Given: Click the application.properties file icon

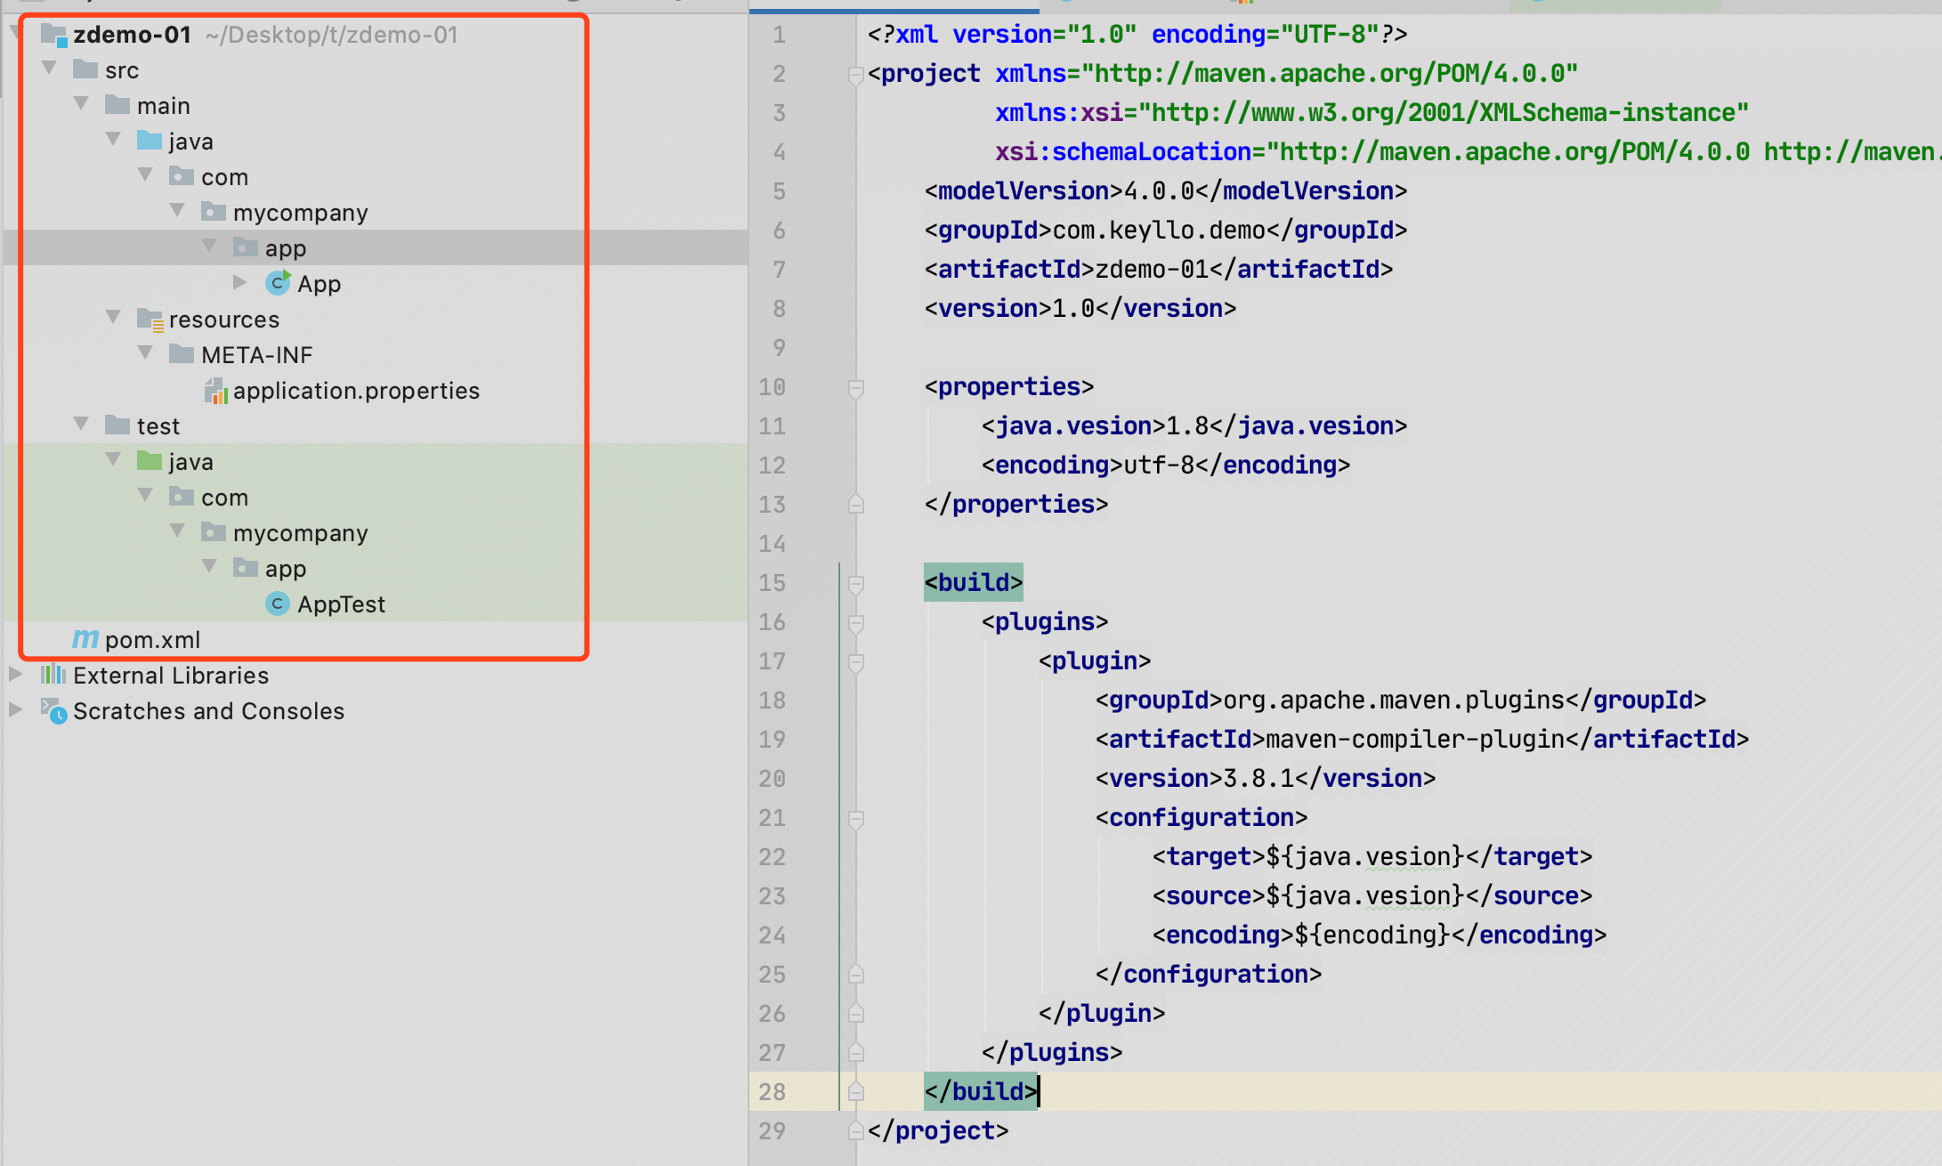Looking at the screenshot, I should coord(215,391).
